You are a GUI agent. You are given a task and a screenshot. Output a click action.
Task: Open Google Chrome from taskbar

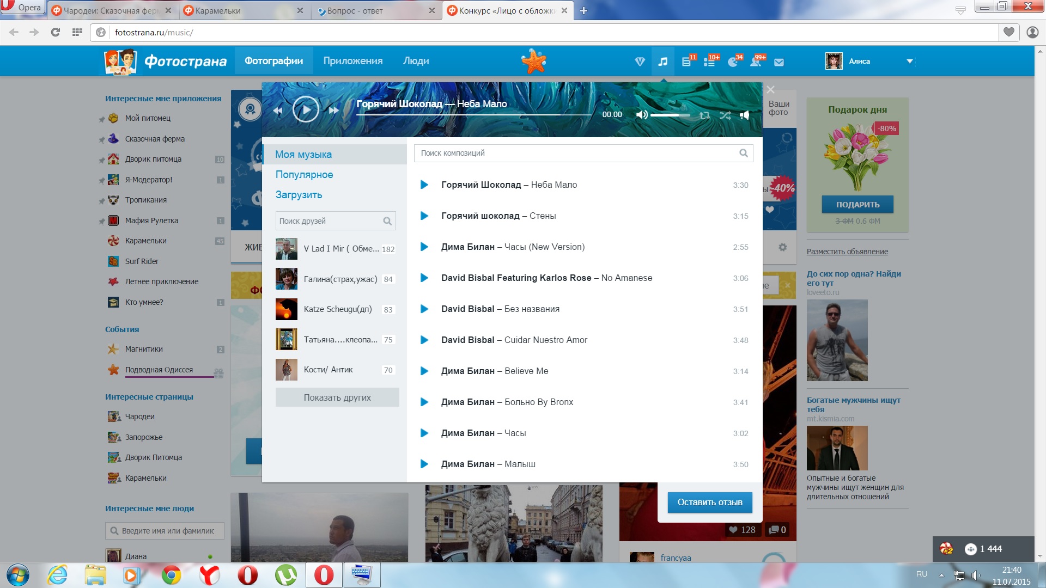click(x=171, y=575)
